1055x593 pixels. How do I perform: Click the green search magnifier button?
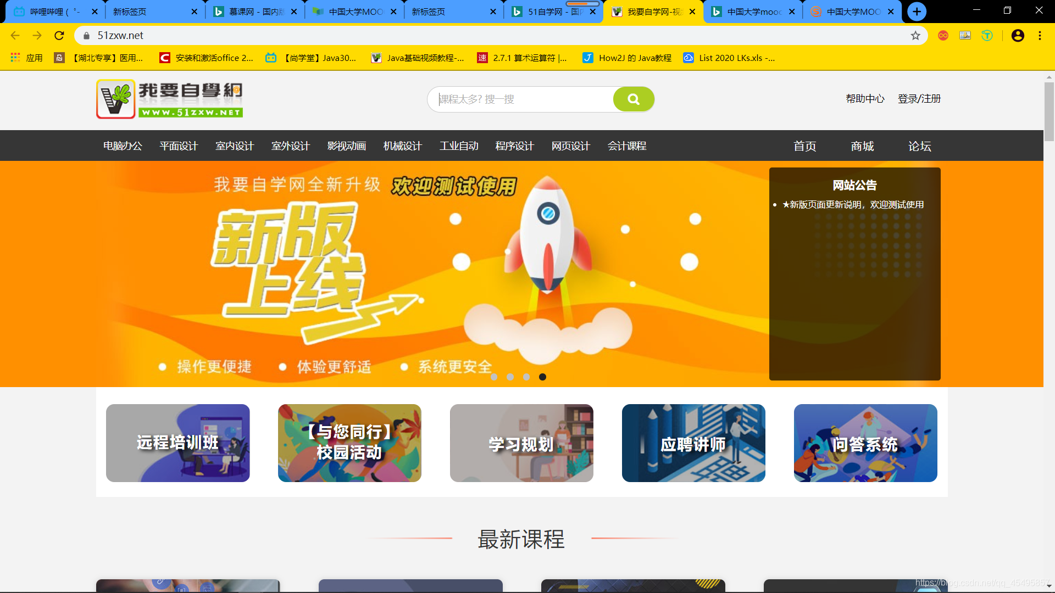point(634,99)
